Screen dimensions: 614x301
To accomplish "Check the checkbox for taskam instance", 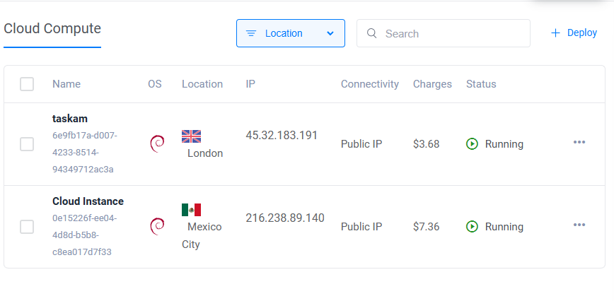I will point(27,144).
